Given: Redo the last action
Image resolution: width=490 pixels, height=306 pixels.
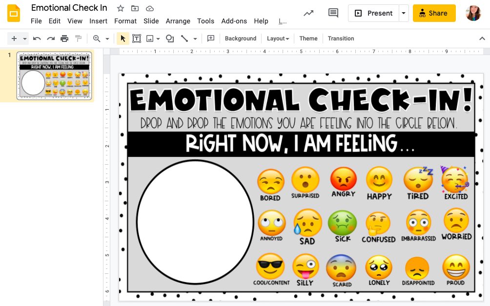Looking at the screenshot, I should pos(51,38).
